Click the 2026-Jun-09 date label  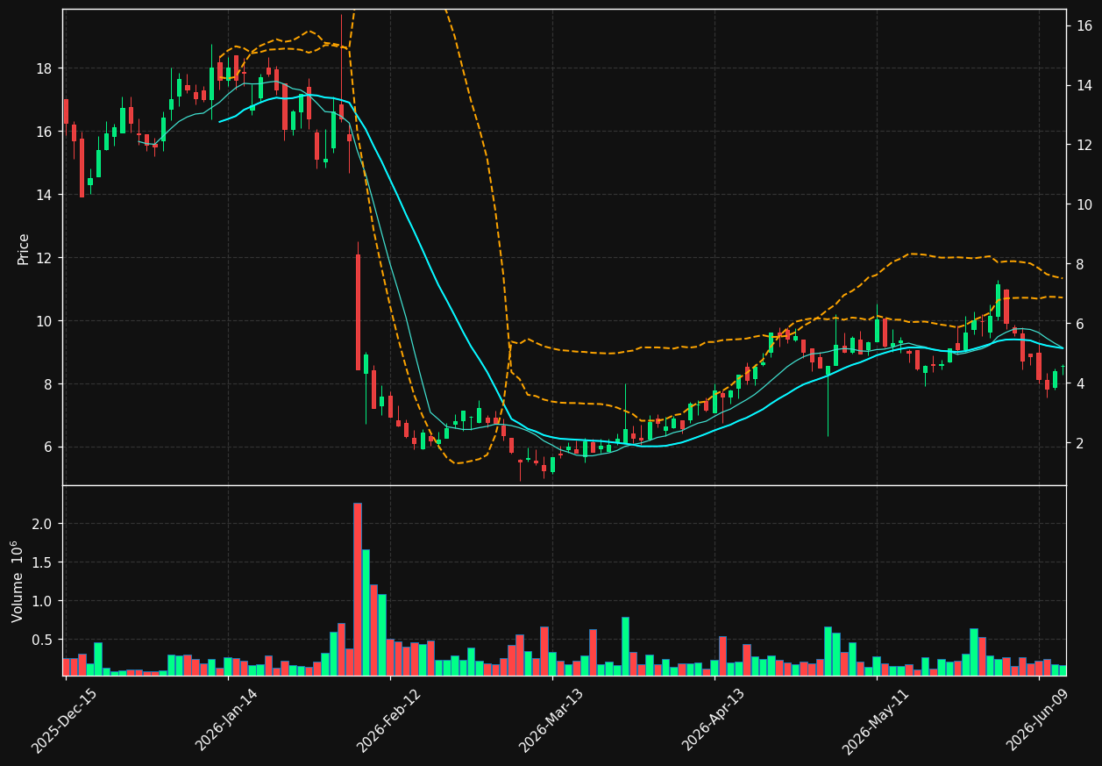point(1037,720)
